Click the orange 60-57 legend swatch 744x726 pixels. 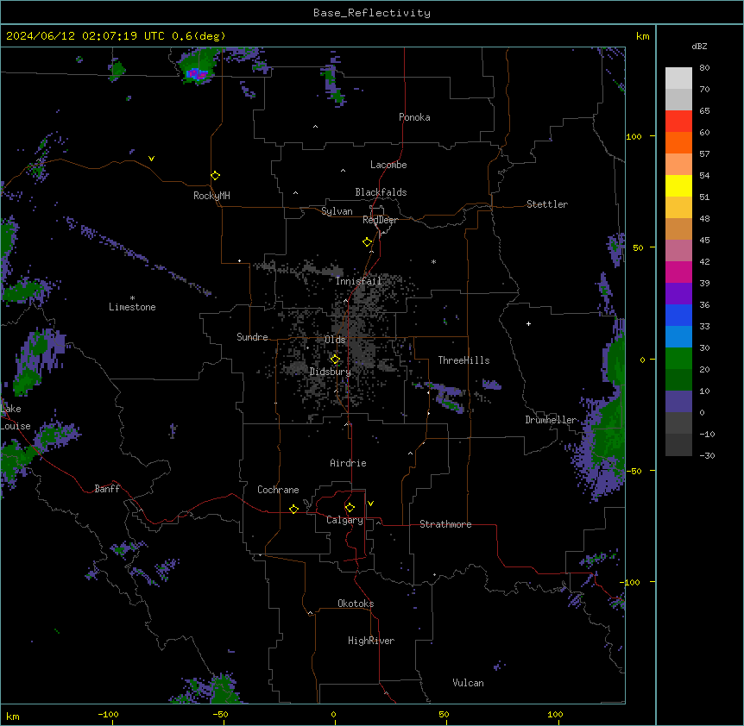point(678,142)
